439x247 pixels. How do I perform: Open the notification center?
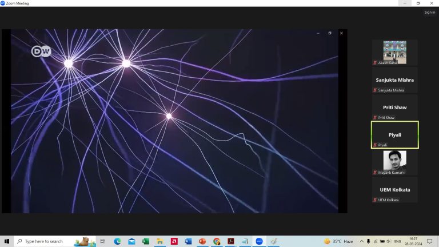(x=430, y=241)
